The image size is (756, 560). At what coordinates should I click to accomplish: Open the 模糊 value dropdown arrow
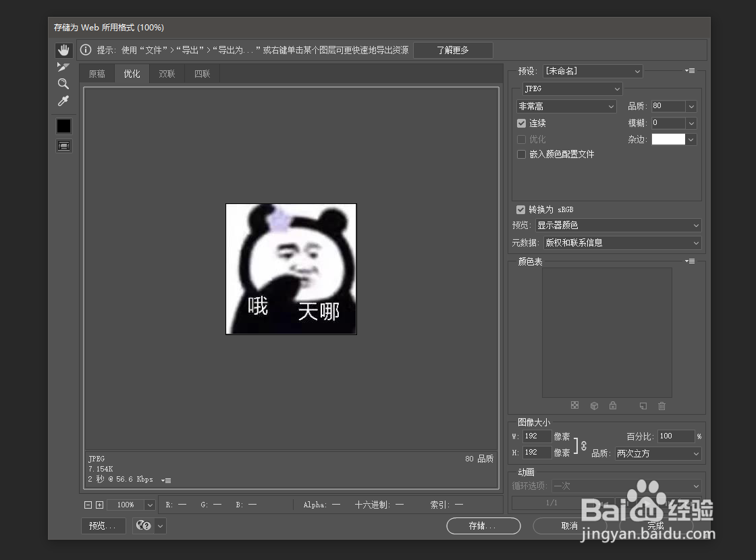[691, 123]
